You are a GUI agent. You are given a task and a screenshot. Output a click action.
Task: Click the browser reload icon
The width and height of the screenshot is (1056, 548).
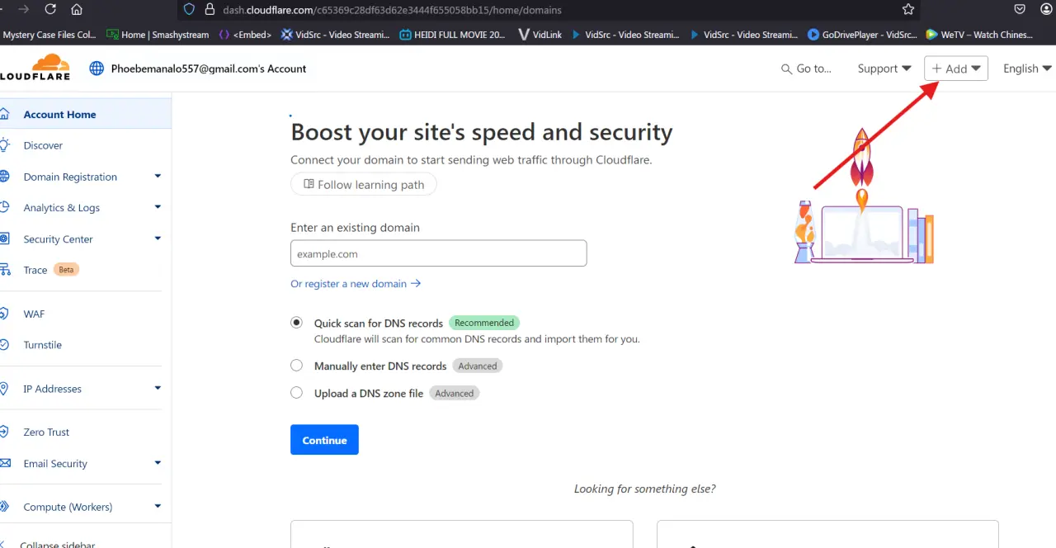50,9
